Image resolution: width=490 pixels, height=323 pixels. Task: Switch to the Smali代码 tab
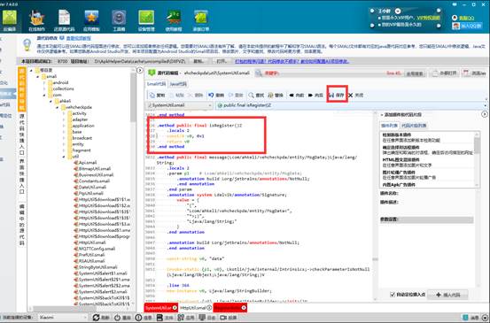tap(157, 84)
